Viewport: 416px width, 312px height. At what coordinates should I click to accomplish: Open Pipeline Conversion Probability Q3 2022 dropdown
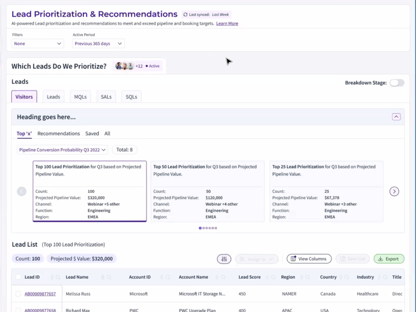pyautogui.click(x=62, y=150)
